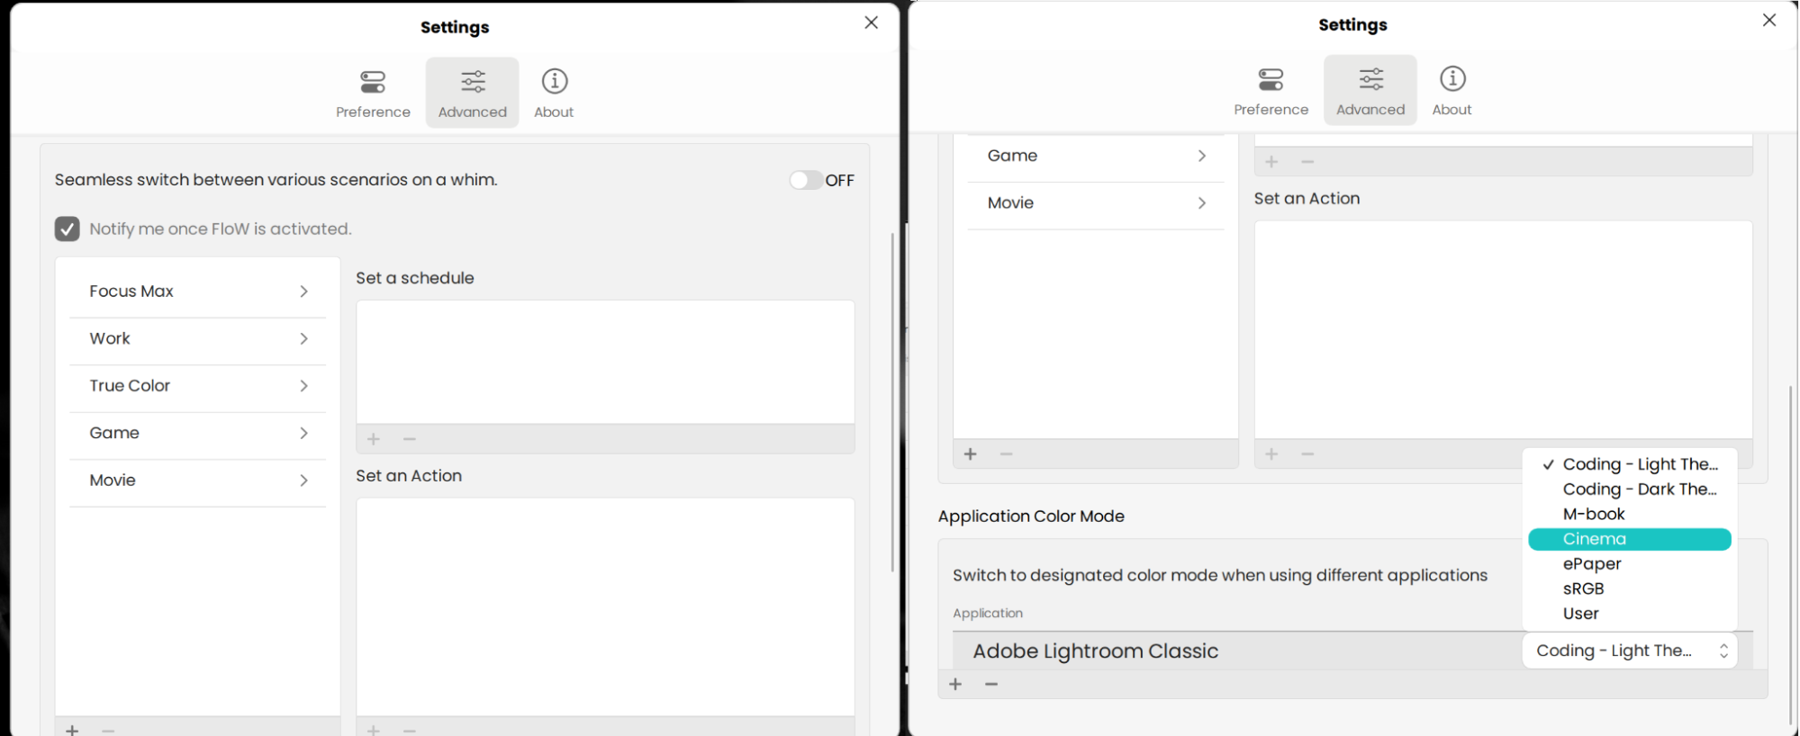This screenshot has width=1800, height=736.
Task: Uncheck Notify me once FloW is activated
Action: coord(67,229)
